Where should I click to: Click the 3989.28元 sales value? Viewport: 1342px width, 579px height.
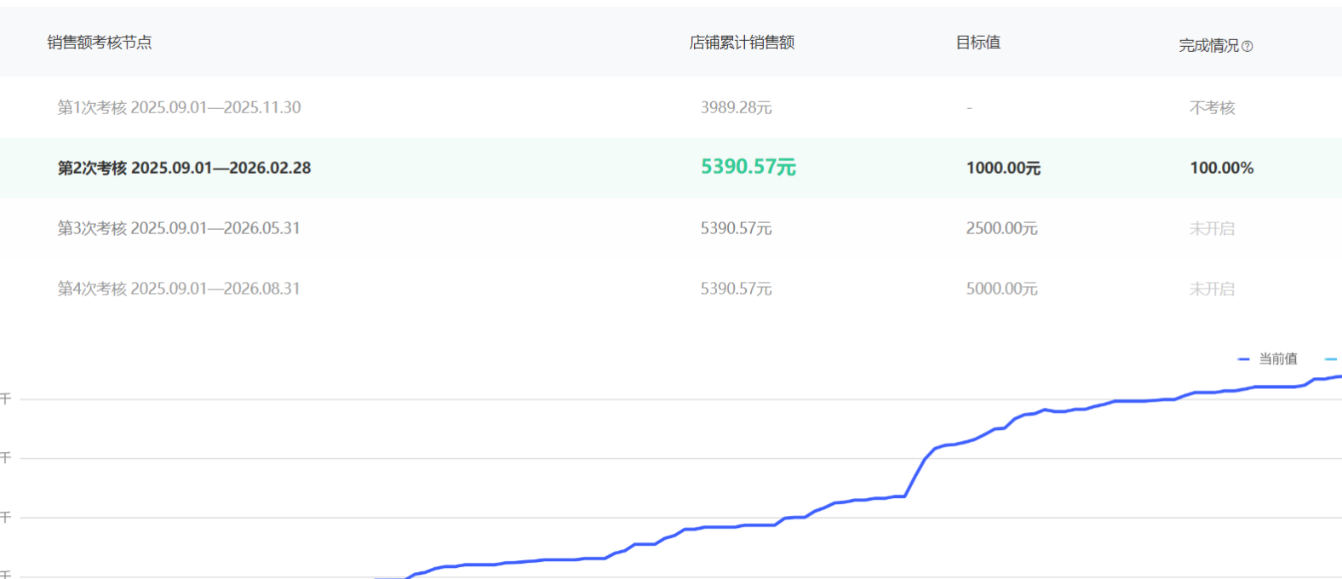(736, 107)
